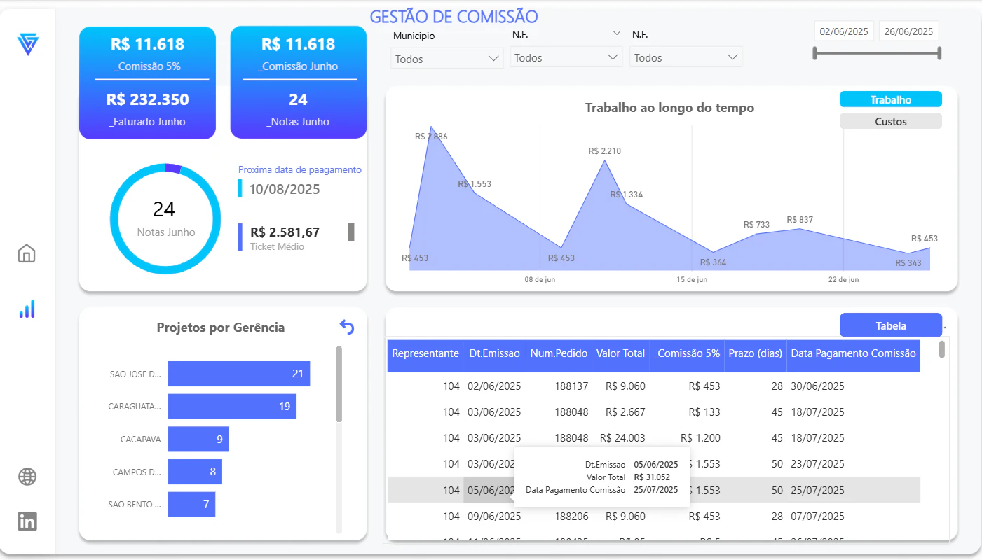Click the Tabela button
This screenshot has height=560, width=982.
(891, 325)
